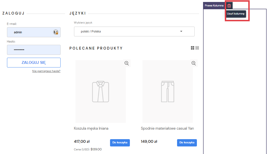Viewport: 279px width, 154px height.
Task: Click the zoom magnifier on the trousers product
Action: 194,63
